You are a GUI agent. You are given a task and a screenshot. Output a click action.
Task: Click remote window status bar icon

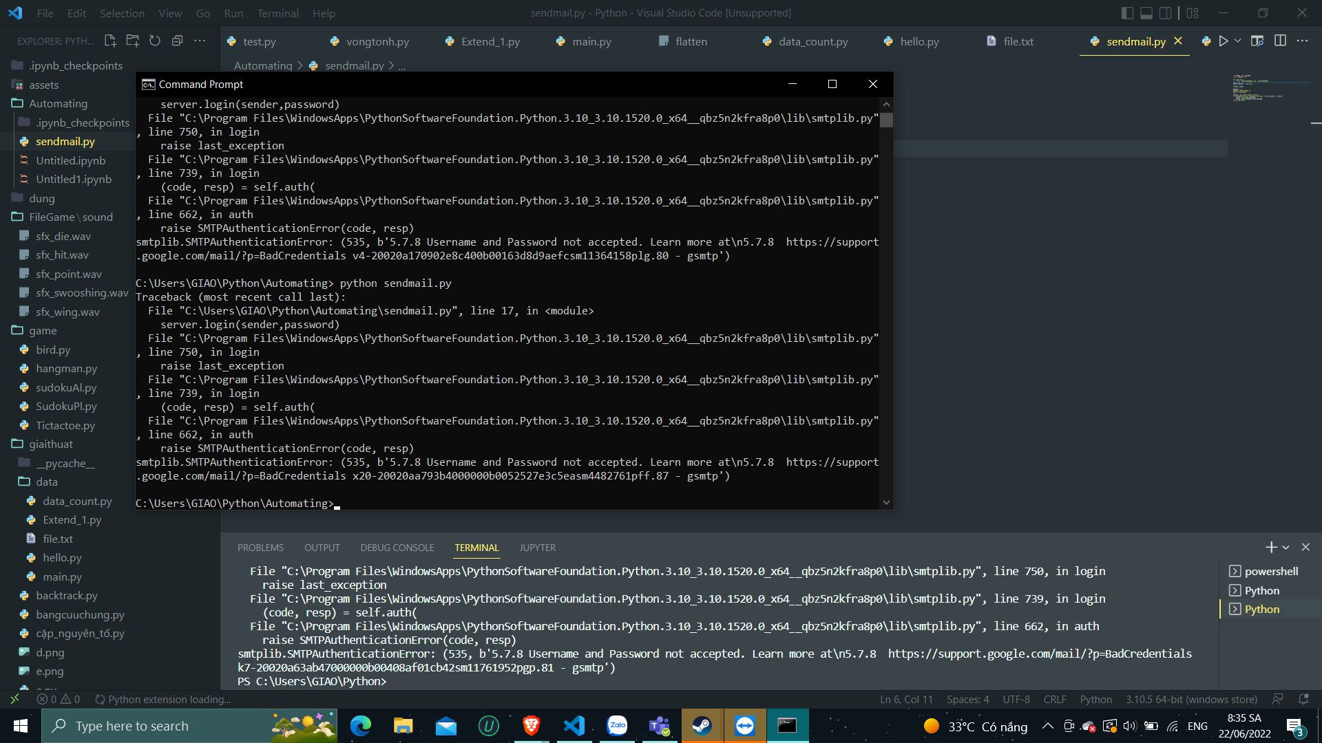pos(14,700)
